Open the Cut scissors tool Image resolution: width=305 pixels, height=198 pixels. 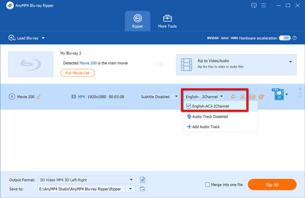tap(242, 97)
